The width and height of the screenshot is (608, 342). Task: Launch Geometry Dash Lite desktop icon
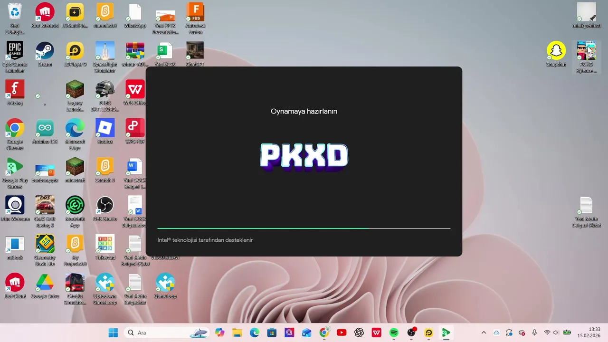(45, 250)
